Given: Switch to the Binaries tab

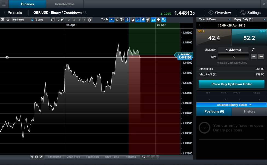Looking at the screenshot, I should 27,4.
